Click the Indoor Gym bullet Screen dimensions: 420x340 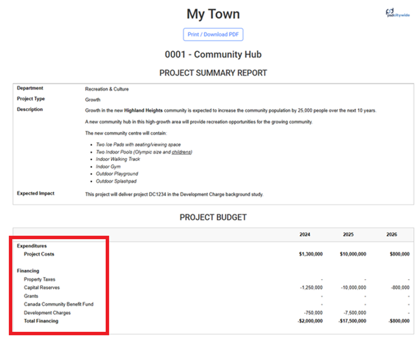[108, 167]
